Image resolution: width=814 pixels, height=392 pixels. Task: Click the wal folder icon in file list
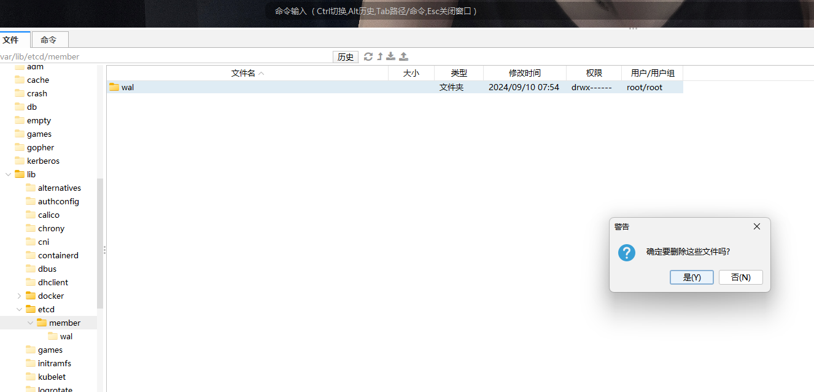tap(114, 87)
